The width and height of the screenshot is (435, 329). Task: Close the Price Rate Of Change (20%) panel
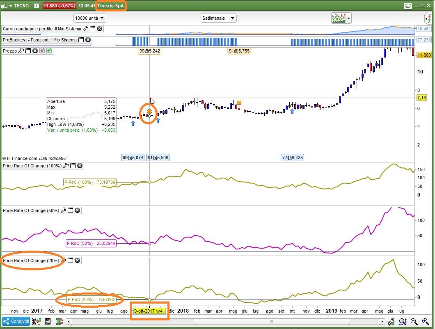pyautogui.click(x=78, y=260)
